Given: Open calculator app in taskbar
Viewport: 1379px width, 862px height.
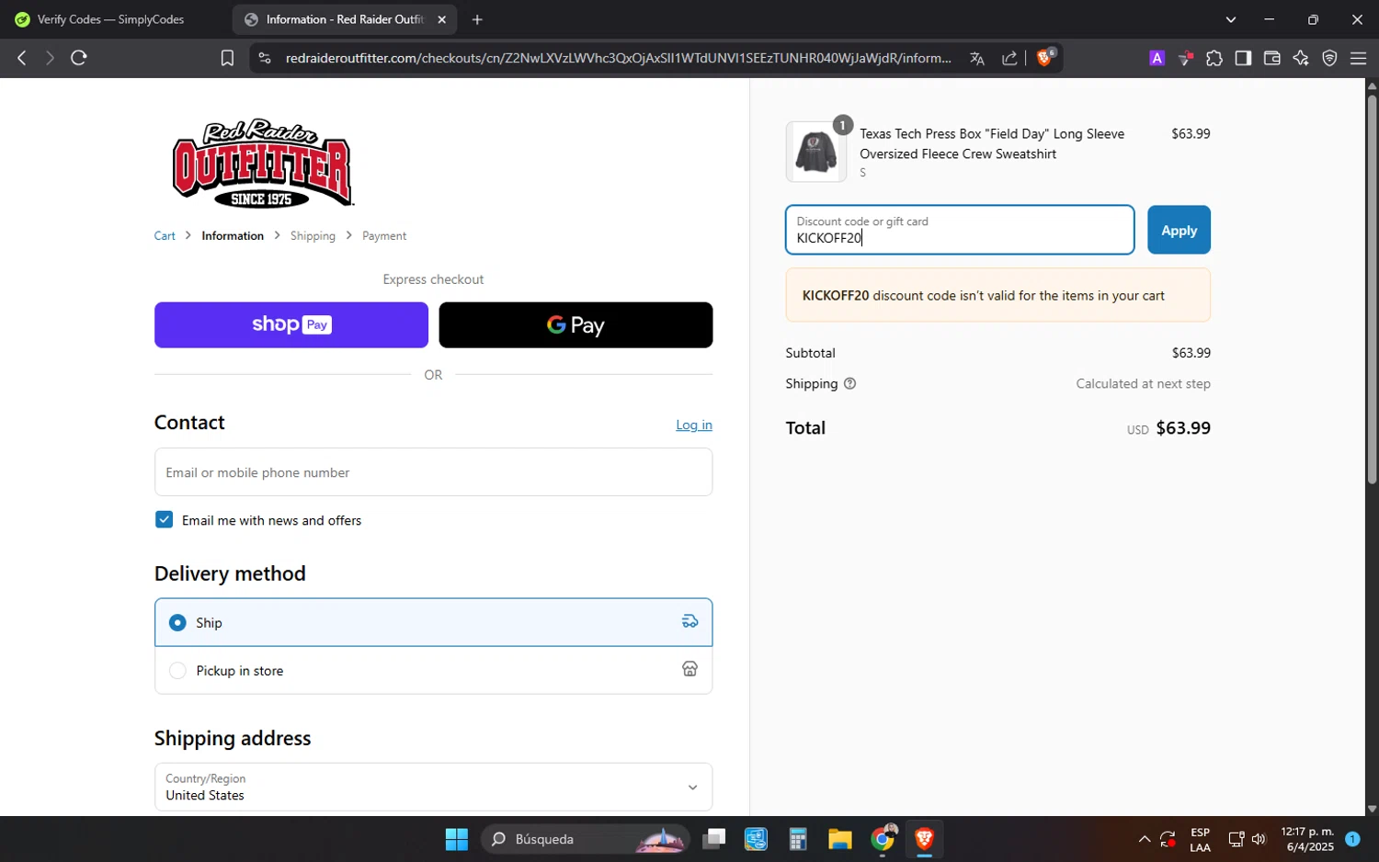Looking at the screenshot, I should pyautogui.click(x=798, y=839).
